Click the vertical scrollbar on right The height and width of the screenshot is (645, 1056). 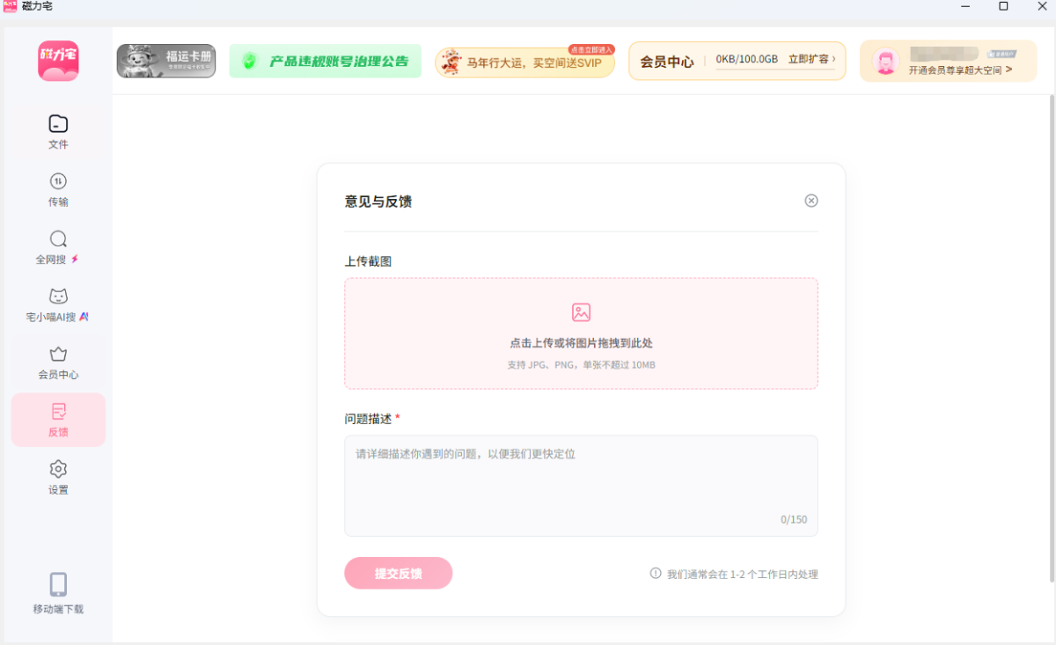1052,339
